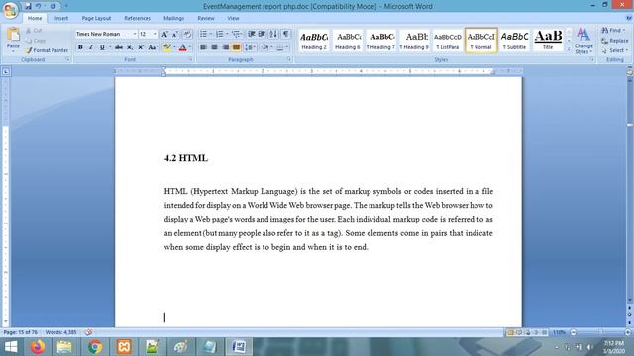Viewport: 634px width, 356px height.
Task: Align text right
Action: point(225,47)
